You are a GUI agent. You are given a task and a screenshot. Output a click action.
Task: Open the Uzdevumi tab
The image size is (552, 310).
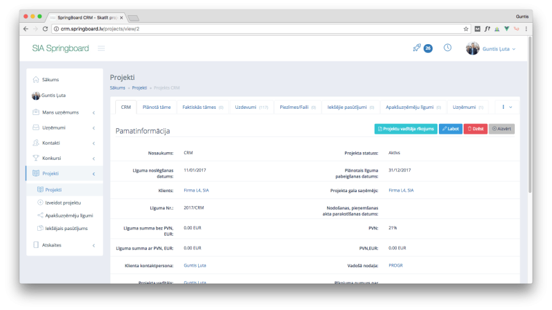pos(251,107)
